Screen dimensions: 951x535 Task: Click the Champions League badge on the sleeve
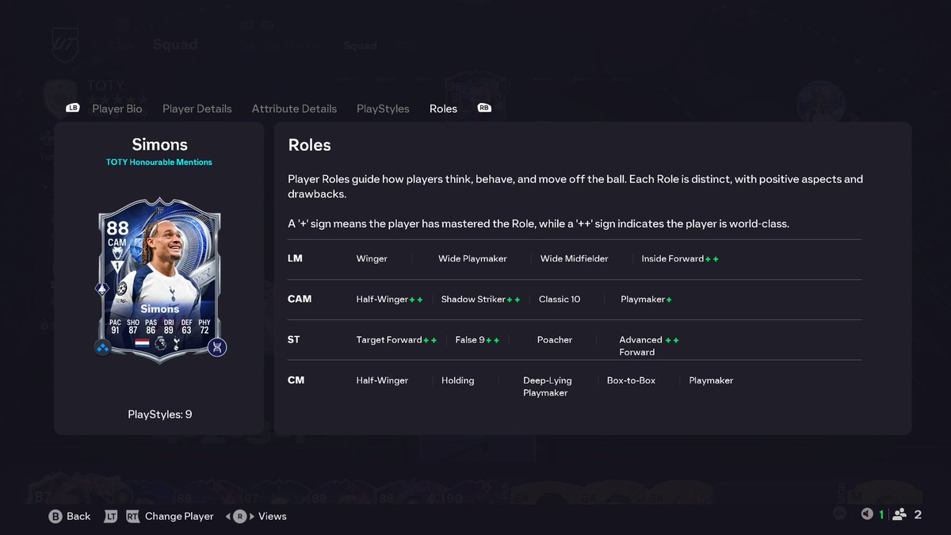coord(121,289)
